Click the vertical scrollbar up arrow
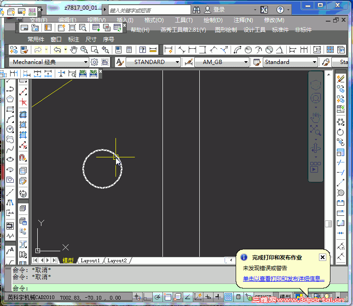 329,75
